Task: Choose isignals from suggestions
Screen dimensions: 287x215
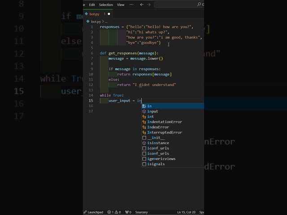Action: (173, 164)
